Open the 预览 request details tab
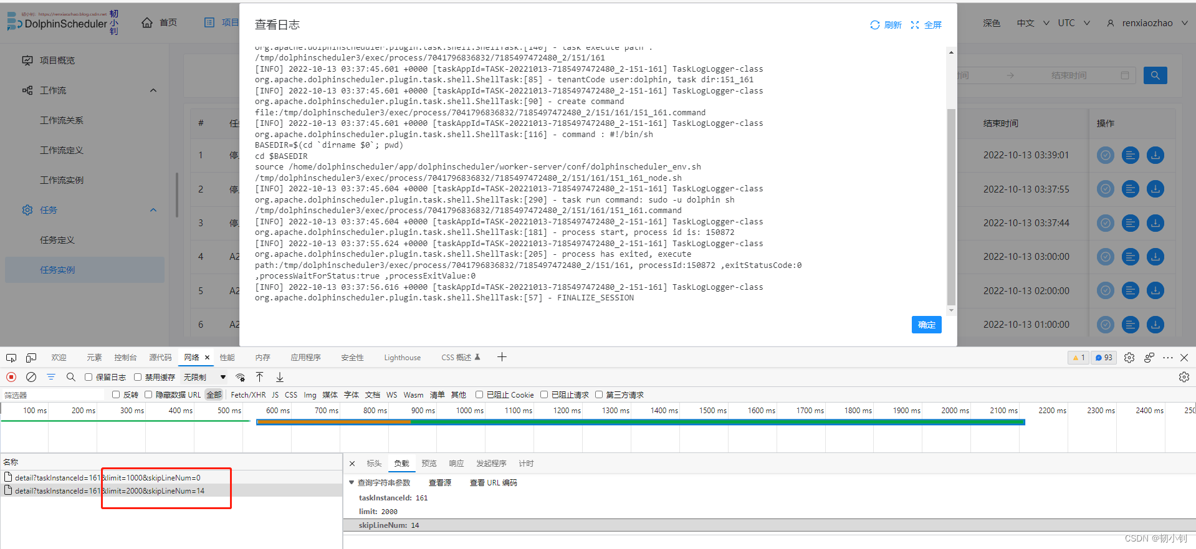This screenshot has width=1196, height=549. point(429,464)
